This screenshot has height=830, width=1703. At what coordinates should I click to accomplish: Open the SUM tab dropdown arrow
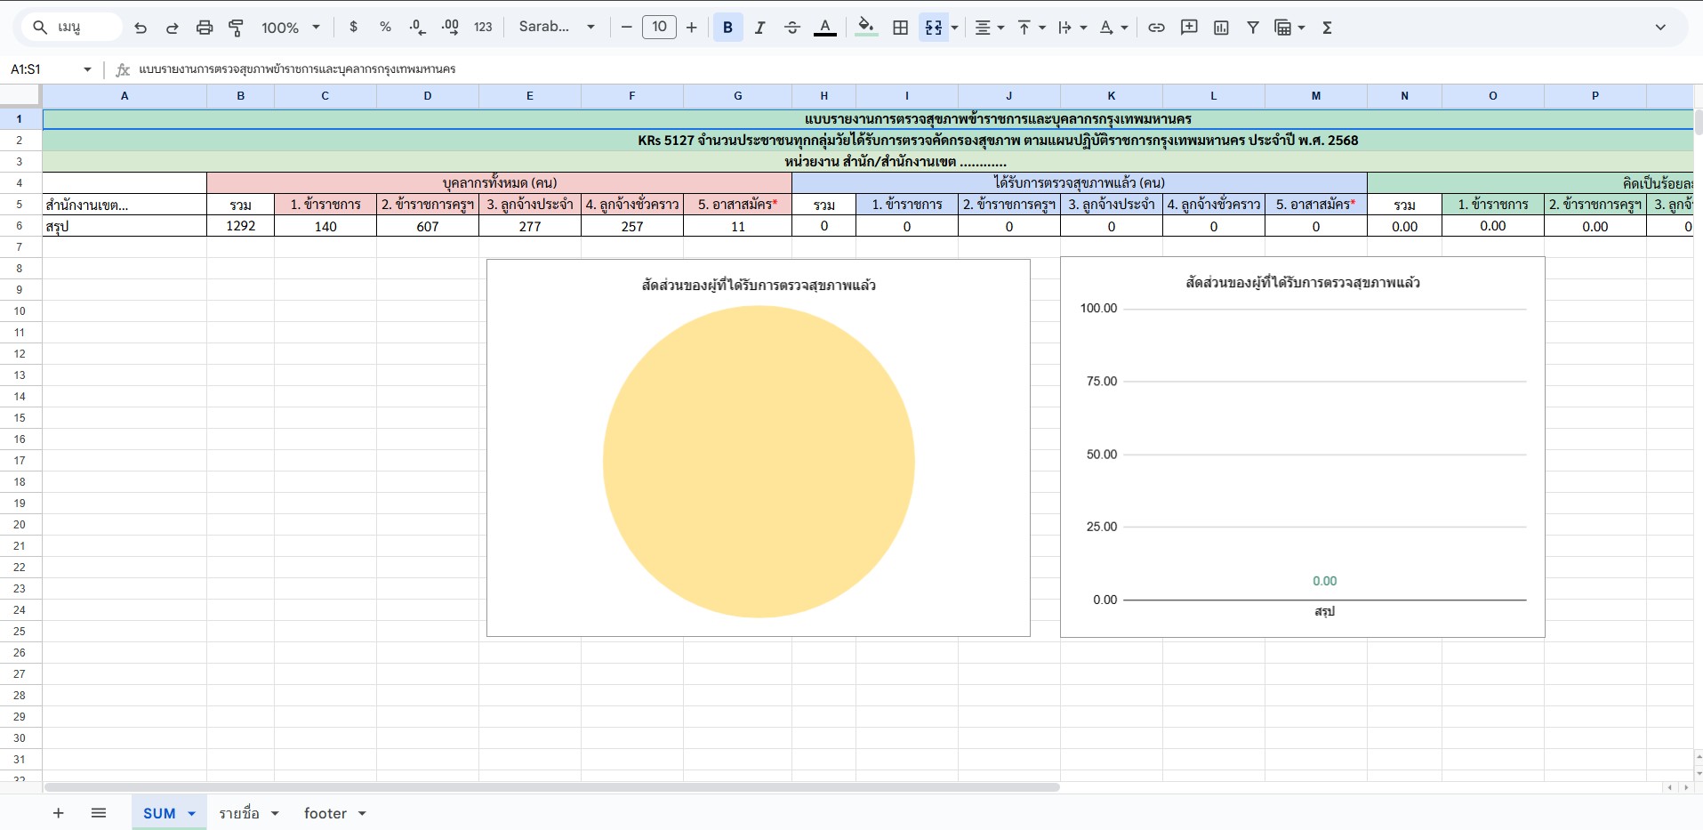point(191,813)
